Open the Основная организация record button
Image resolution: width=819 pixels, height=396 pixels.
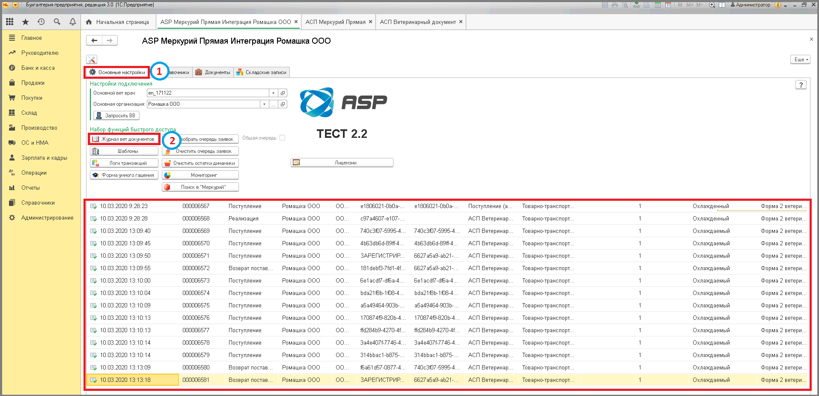(x=283, y=104)
